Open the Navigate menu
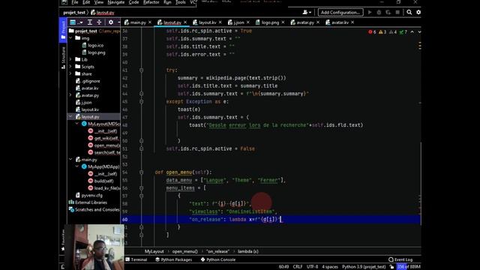This screenshot has height=270, width=480. (x=116, y=2)
